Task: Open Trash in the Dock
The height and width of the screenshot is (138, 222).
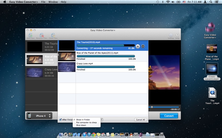Action: coord(162,134)
